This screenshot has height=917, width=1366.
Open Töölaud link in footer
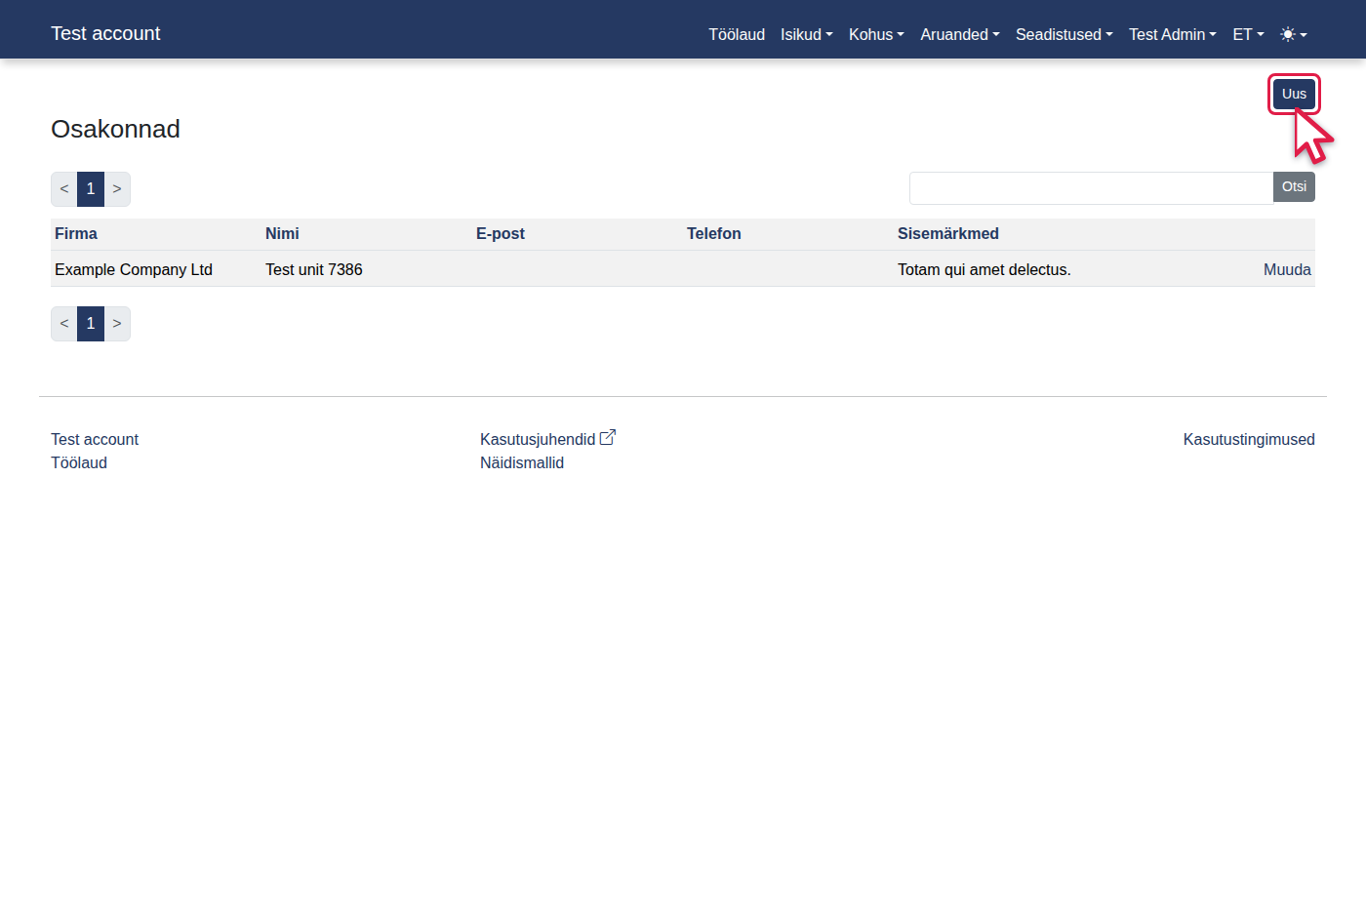[x=79, y=462]
